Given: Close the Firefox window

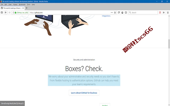Looking at the screenshot, I should [x=167, y=1].
